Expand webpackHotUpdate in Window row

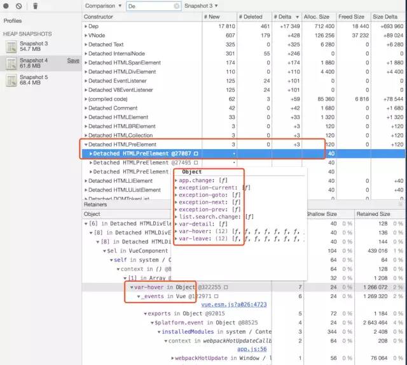pyautogui.click(x=172, y=358)
